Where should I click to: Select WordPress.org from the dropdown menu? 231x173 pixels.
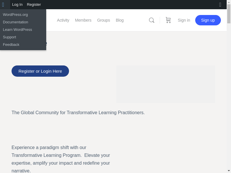15,15
